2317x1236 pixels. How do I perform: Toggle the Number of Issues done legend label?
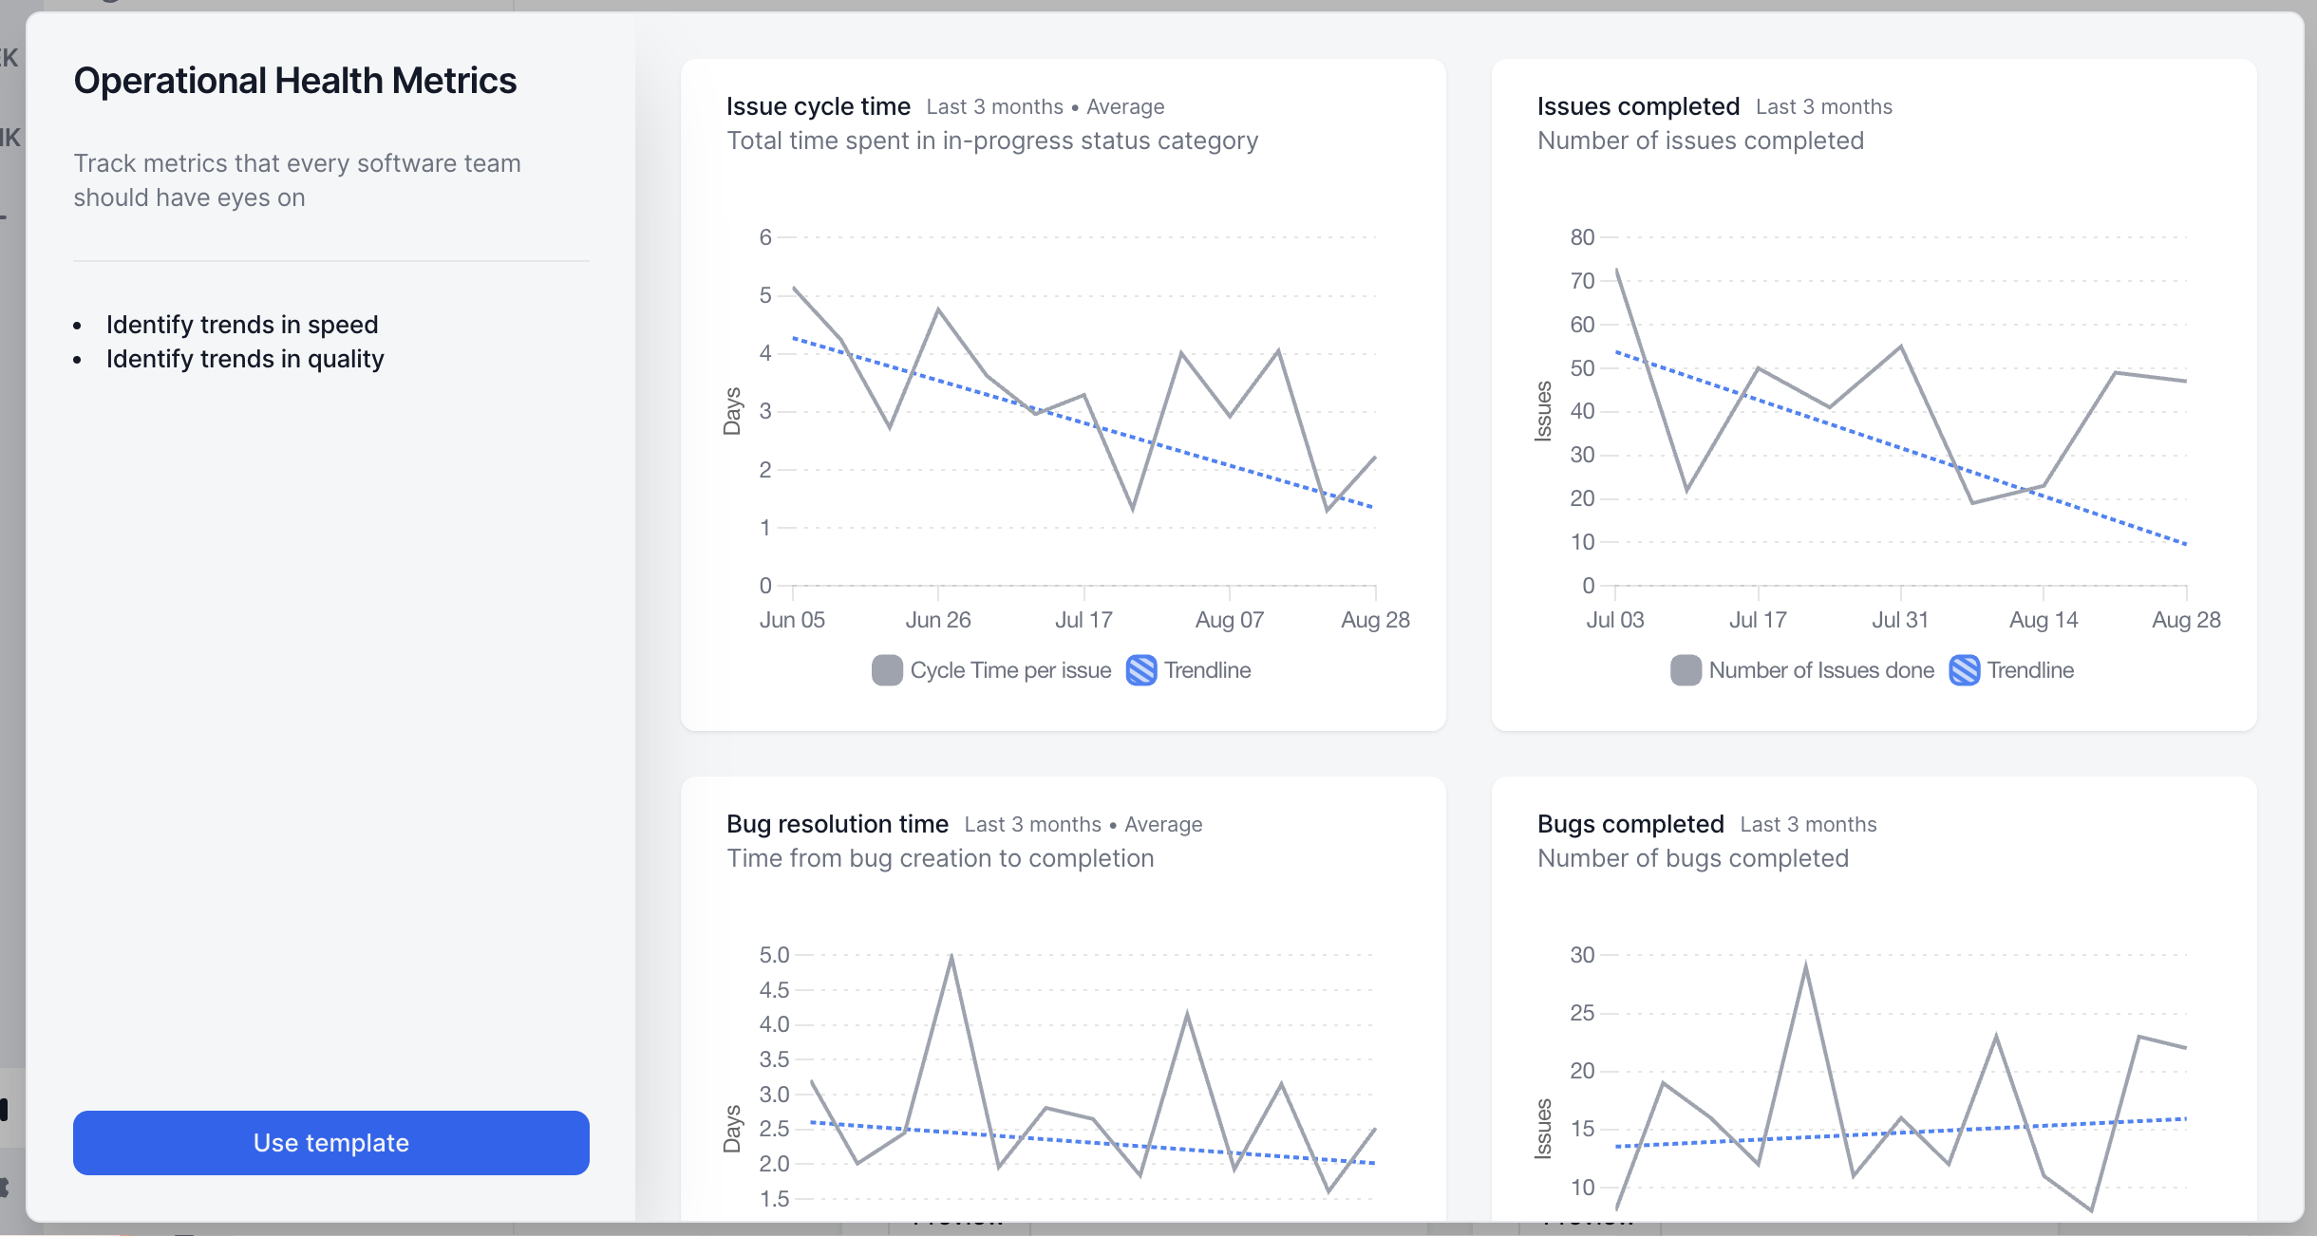pyautogui.click(x=1820, y=670)
